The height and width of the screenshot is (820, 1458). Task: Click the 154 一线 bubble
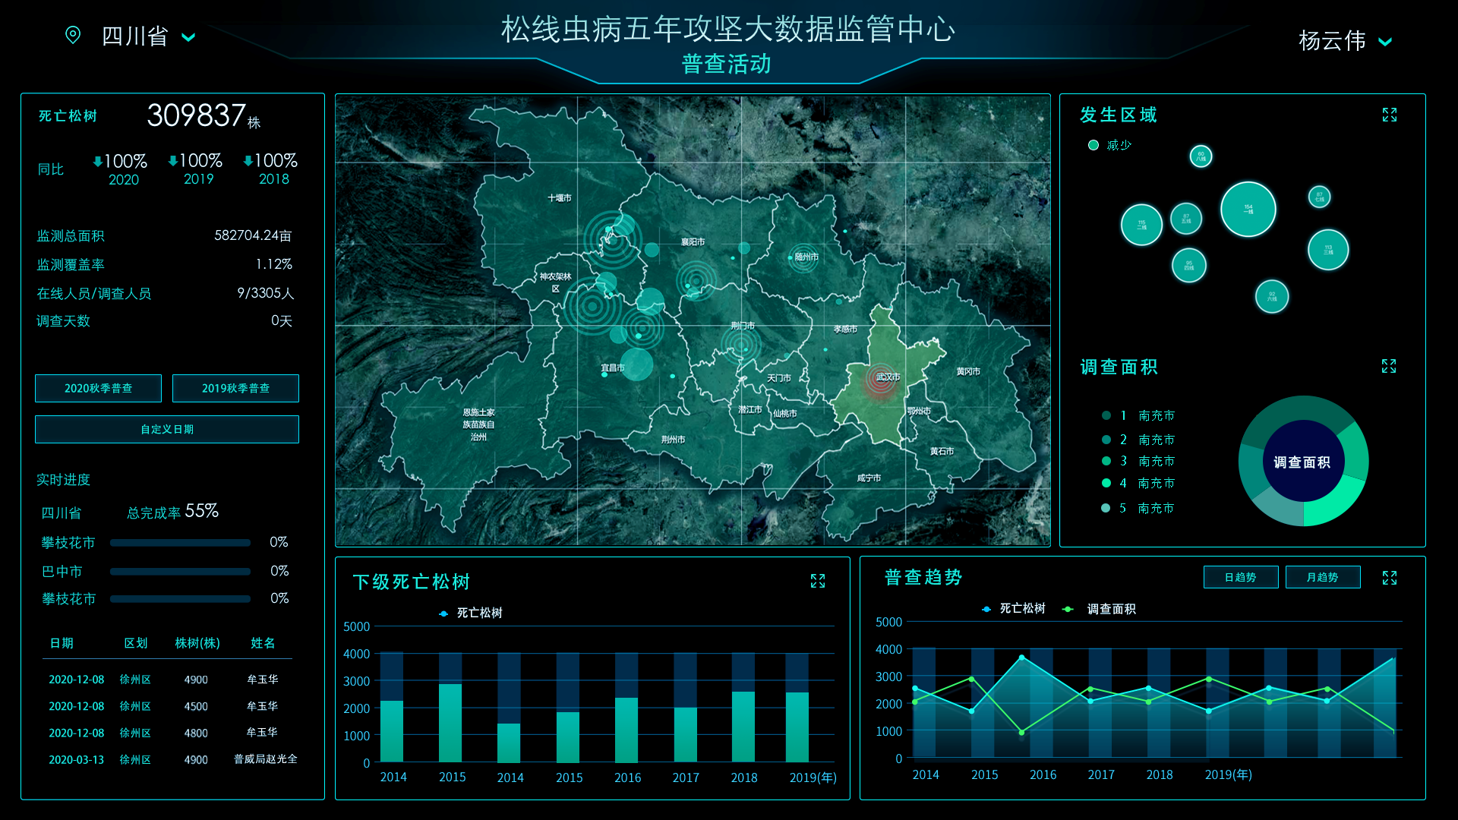click(x=1248, y=209)
